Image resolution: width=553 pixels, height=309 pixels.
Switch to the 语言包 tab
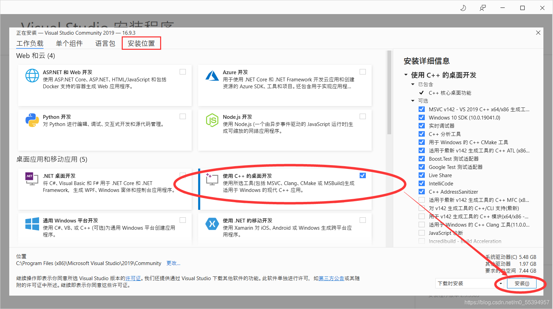click(105, 43)
